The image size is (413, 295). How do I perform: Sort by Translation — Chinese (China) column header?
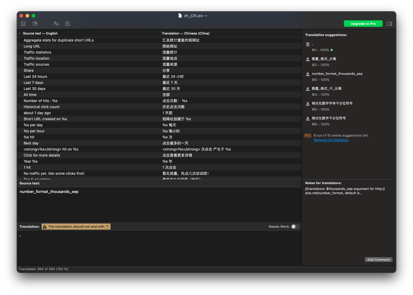tap(230, 33)
